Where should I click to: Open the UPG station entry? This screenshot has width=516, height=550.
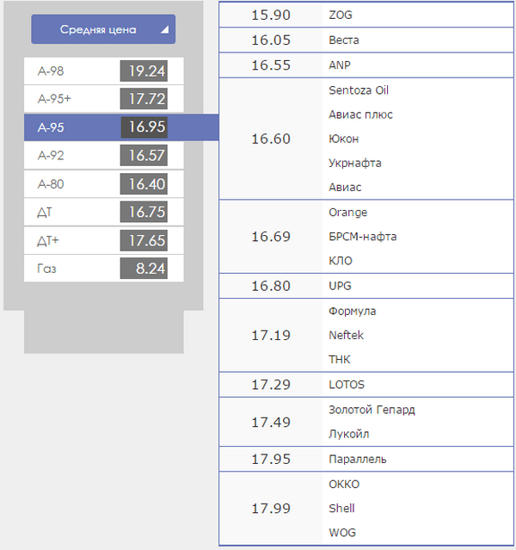coord(340,286)
